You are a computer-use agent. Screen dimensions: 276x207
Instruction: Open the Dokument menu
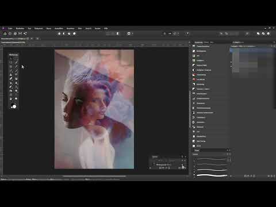click(x=39, y=29)
